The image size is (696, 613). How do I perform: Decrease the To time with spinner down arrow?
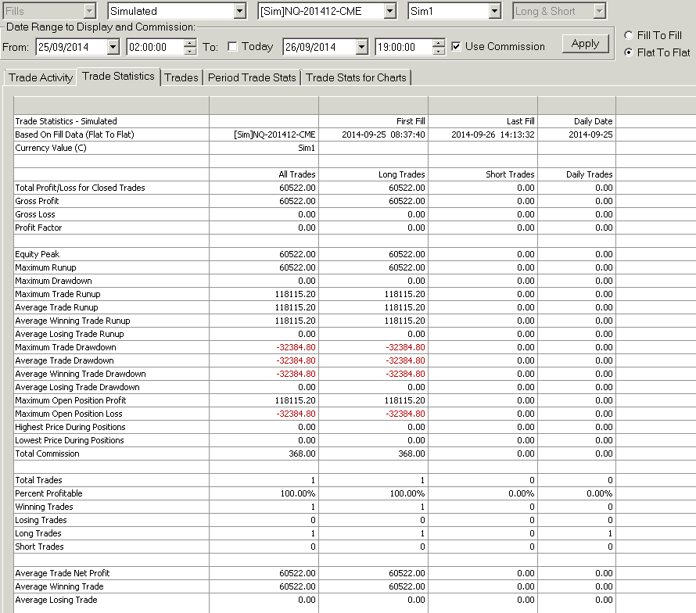[438, 51]
